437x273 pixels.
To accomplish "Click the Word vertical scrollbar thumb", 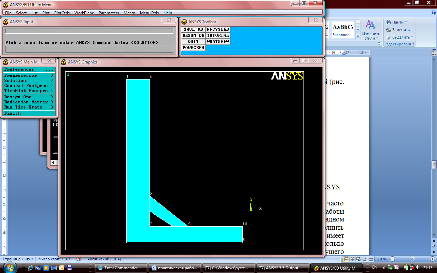I will [x=434, y=165].
